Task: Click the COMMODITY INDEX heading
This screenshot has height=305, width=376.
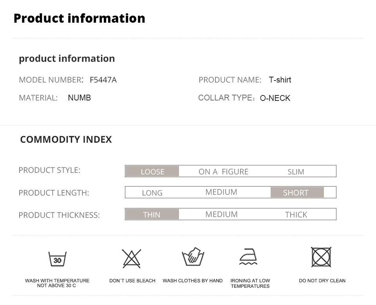Action: [x=66, y=139]
